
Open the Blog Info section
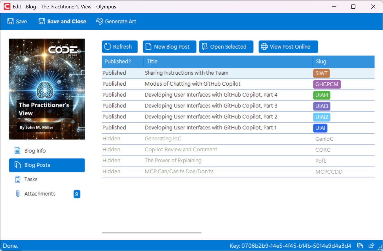47,151
